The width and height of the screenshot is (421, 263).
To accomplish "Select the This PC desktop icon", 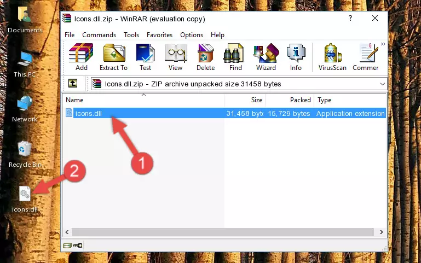I will point(25,65).
